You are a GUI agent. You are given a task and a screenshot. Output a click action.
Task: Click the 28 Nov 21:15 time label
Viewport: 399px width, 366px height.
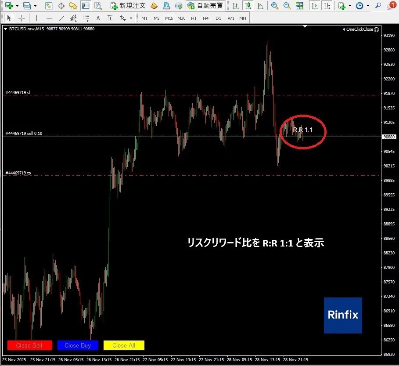click(x=295, y=360)
